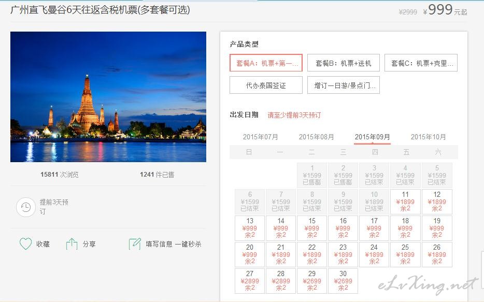484x302 pixels.
Task: Select departure date September 28
Action: click(x=281, y=281)
